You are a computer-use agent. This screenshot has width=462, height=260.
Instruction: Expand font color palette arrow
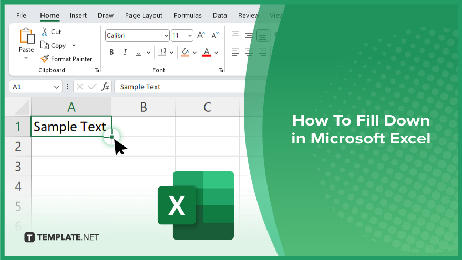click(x=216, y=53)
